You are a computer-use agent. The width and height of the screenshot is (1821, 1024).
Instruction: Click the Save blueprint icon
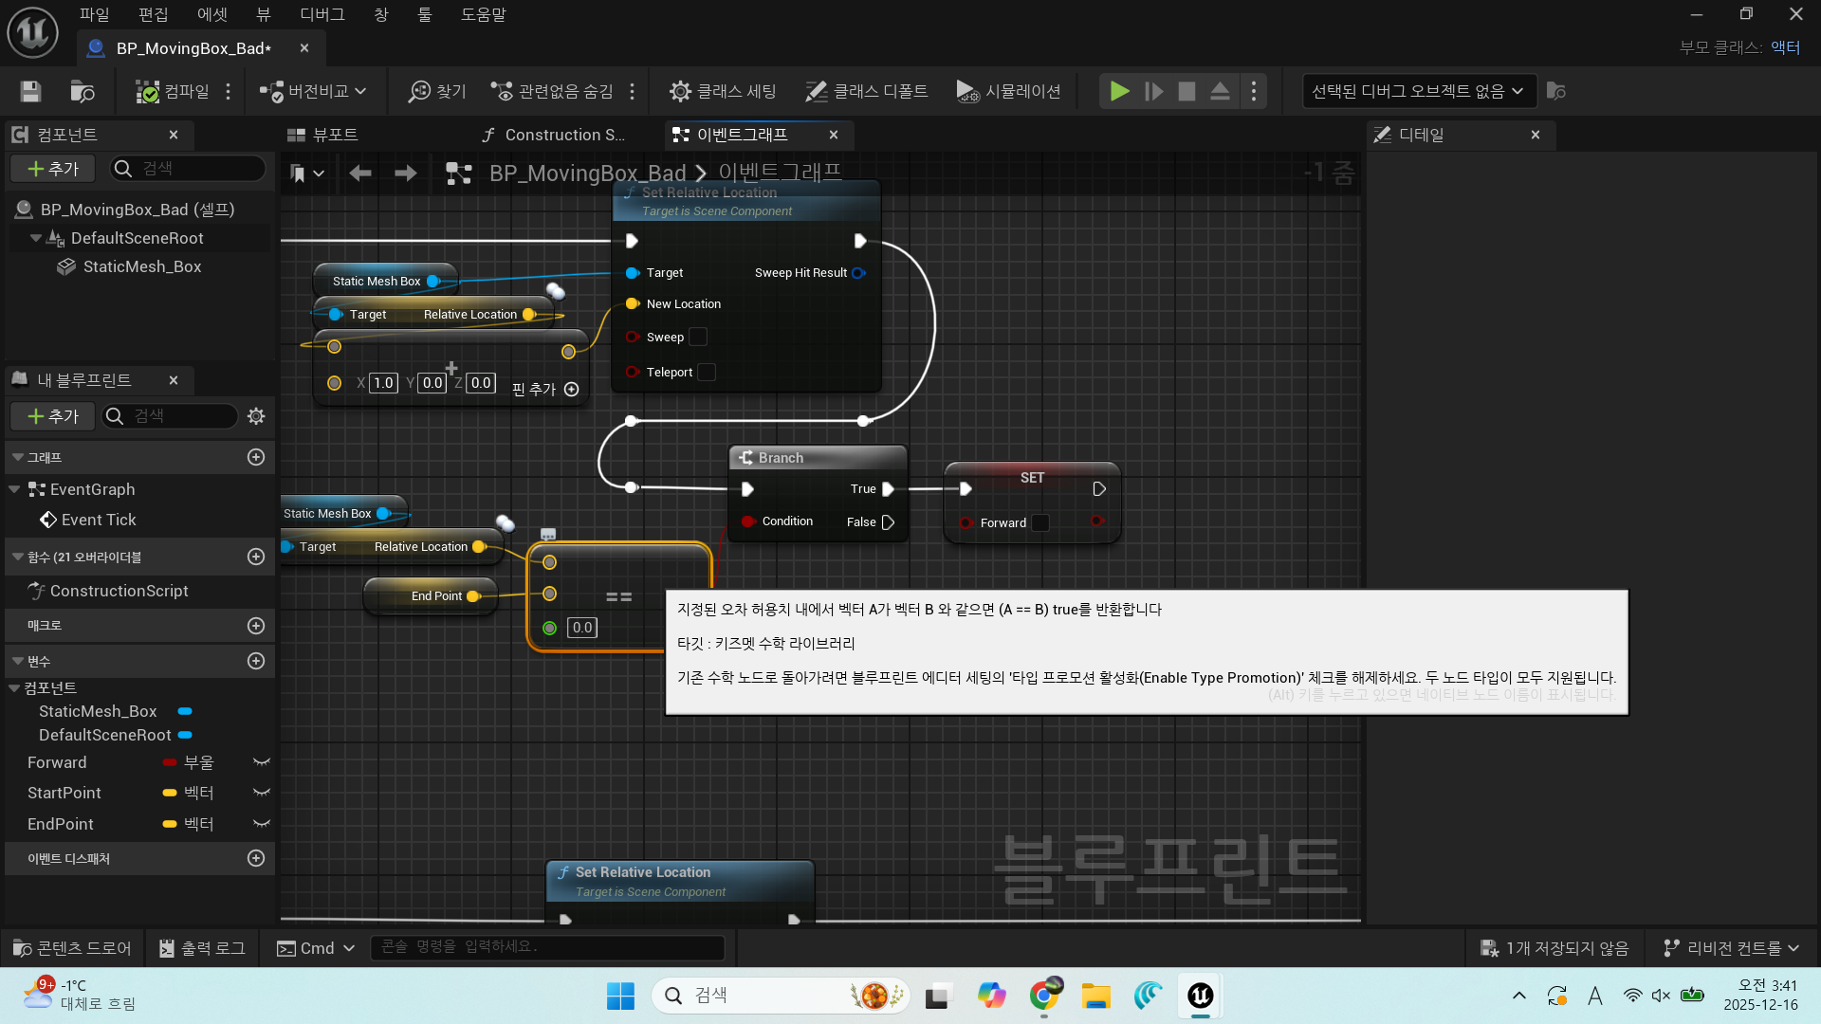pos(30,91)
